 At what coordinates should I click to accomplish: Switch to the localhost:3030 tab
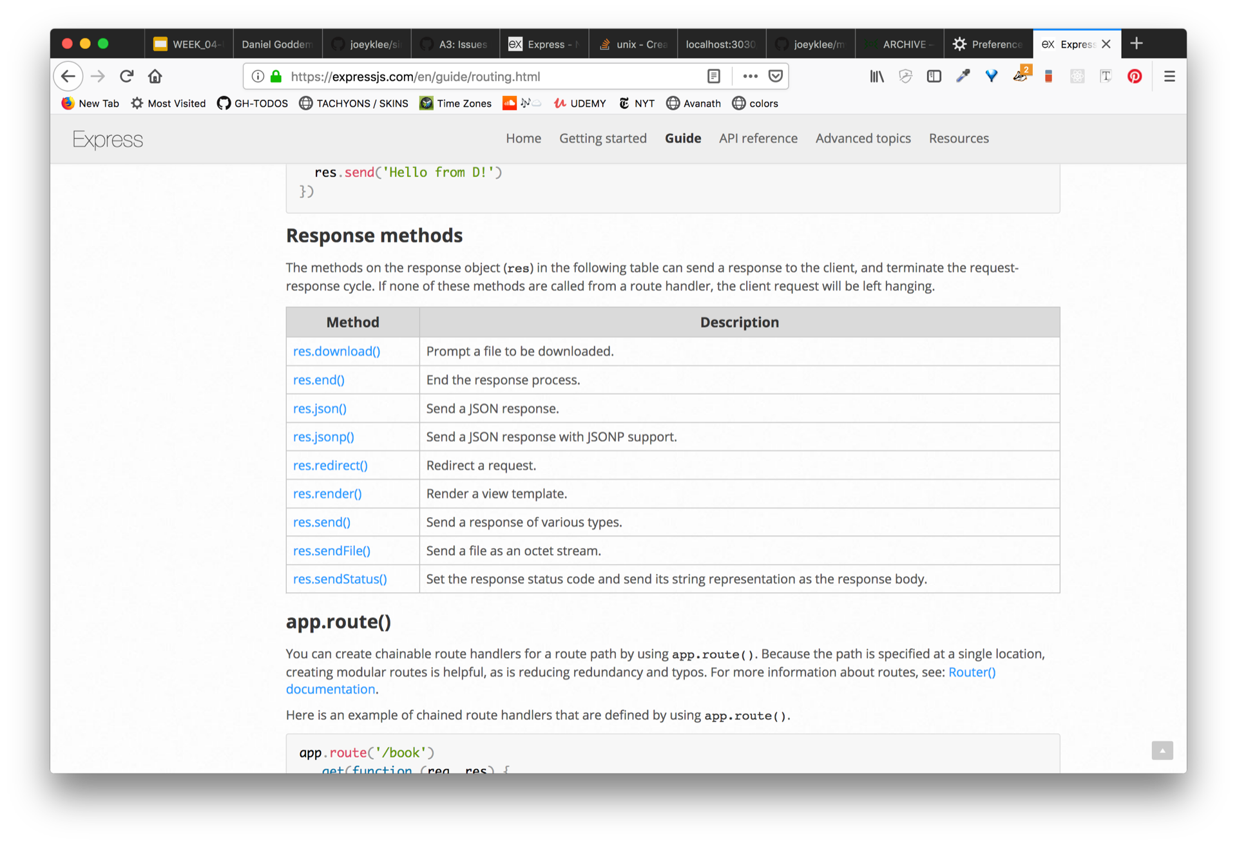[x=720, y=44]
